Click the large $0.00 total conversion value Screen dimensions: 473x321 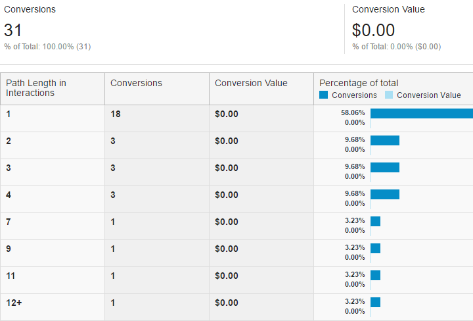(x=373, y=30)
